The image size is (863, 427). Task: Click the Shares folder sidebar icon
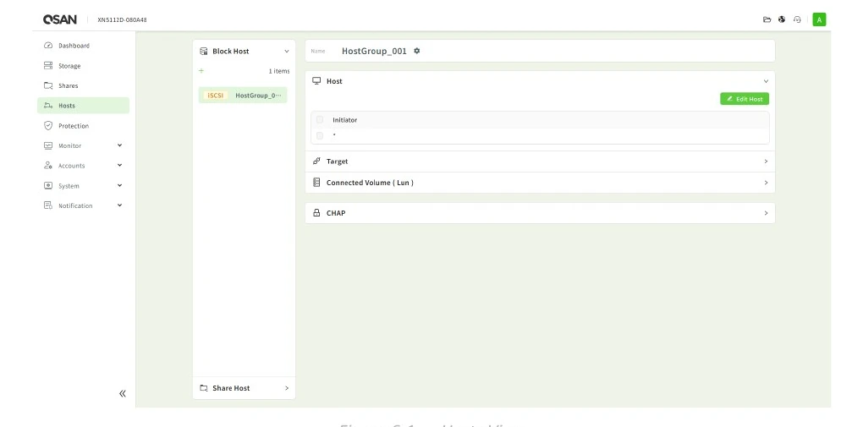click(48, 85)
